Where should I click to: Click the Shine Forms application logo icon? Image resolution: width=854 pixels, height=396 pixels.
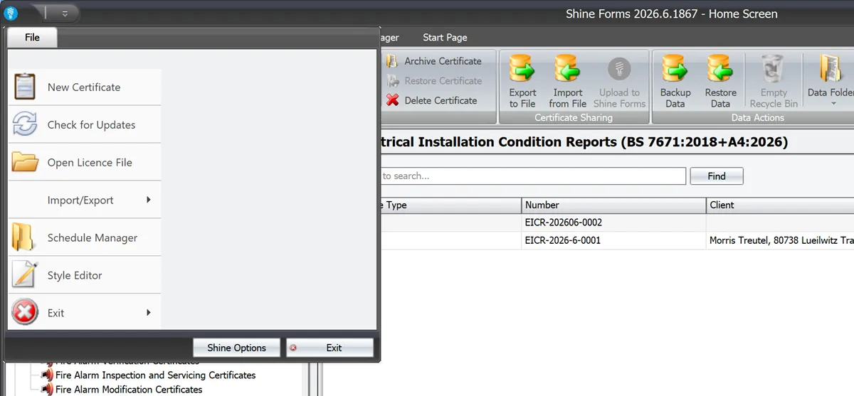point(11,13)
